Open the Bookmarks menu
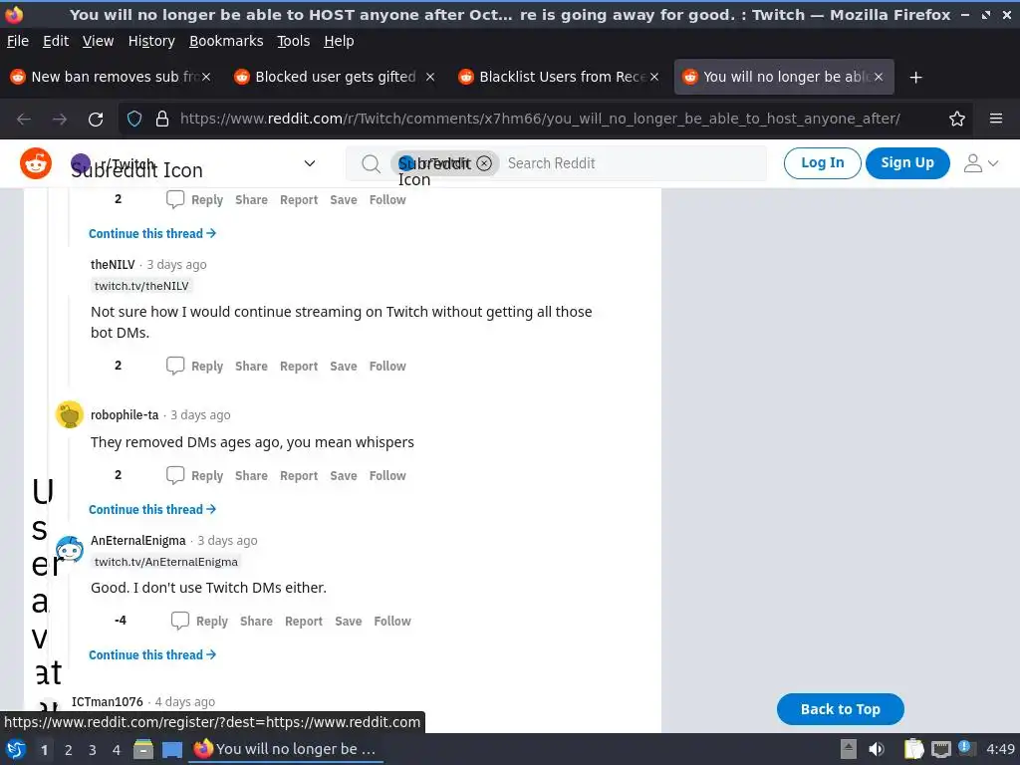 click(226, 41)
